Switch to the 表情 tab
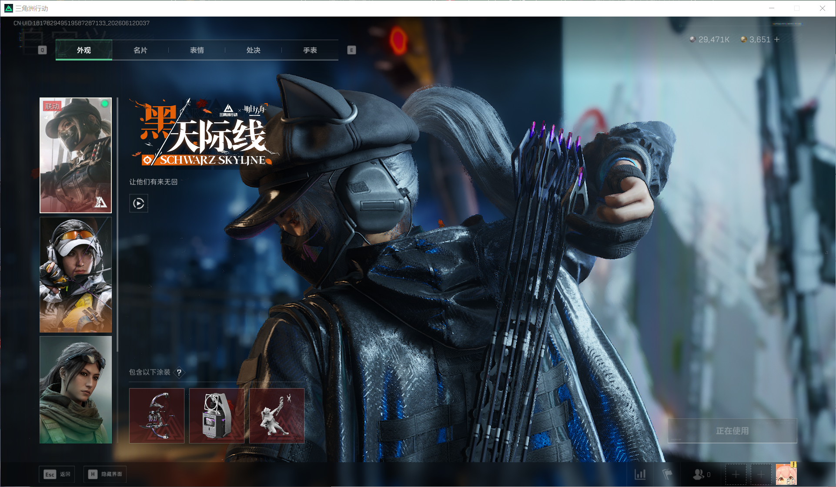Screen dimensions: 836x487 pyautogui.click(x=197, y=50)
